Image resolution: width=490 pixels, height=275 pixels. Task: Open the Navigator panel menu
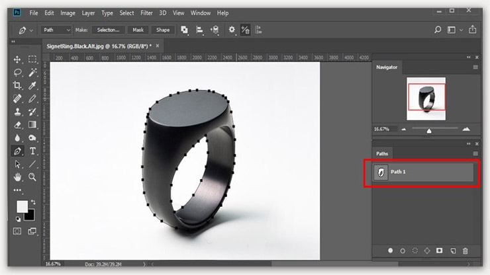click(x=475, y=67)
